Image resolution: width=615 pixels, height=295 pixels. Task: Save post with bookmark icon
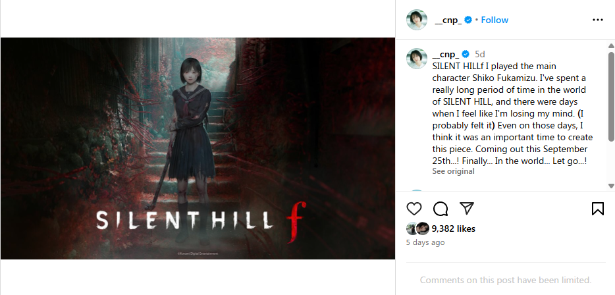pyautogui.click(x=597, y=209)
